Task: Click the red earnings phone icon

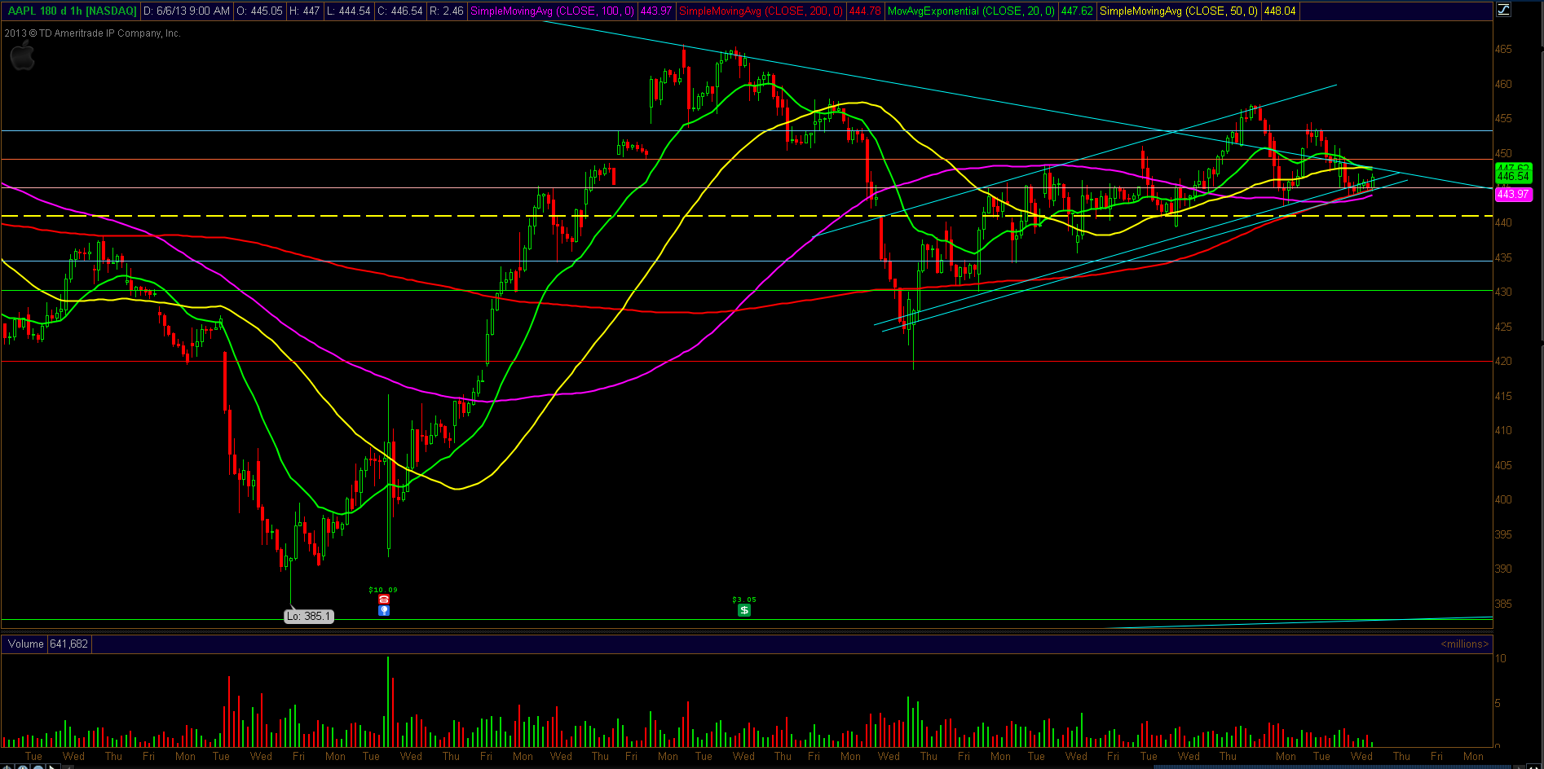Action: [x=384, y=600]
